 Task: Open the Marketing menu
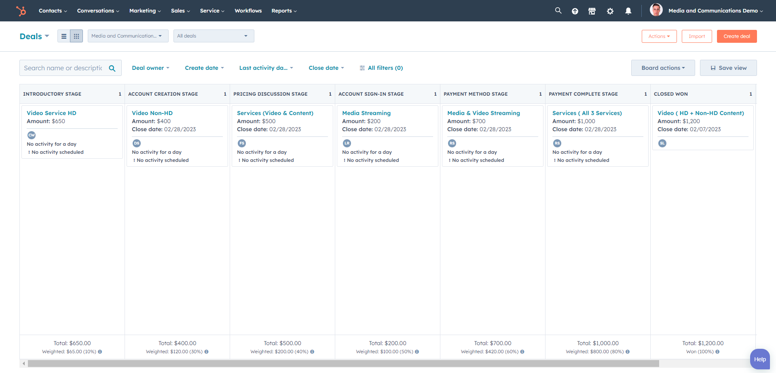pyautogui.click(x=145, y=11)
